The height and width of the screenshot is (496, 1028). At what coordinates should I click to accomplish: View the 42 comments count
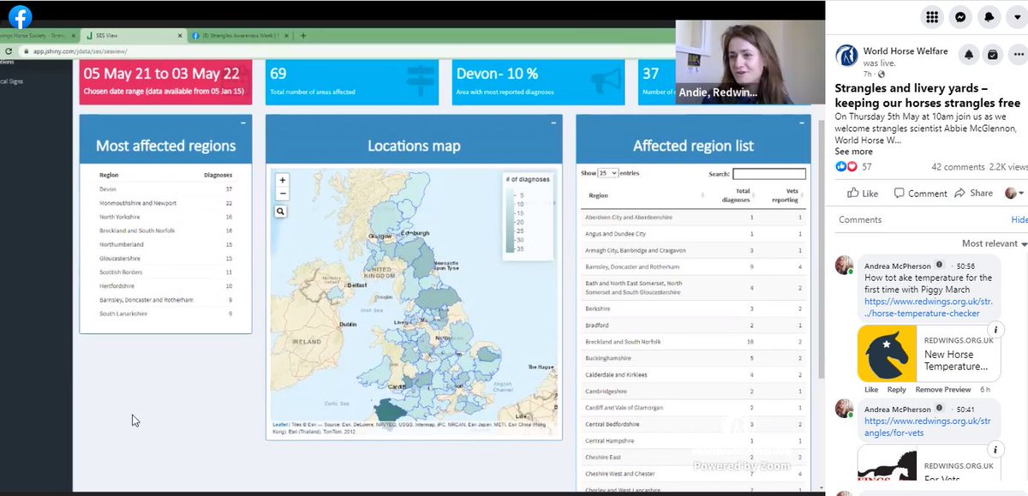pyautogui.click(x=958, y=166)
